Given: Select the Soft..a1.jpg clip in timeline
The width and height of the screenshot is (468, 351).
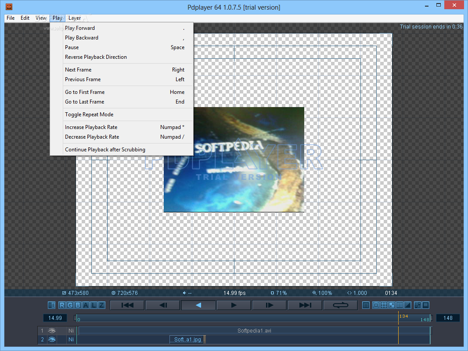Looking at the screenshot, I should click(188, 339).
